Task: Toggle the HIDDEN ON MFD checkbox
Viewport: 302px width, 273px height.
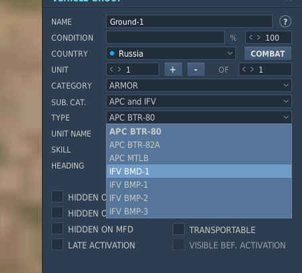Action: (57, 228)
